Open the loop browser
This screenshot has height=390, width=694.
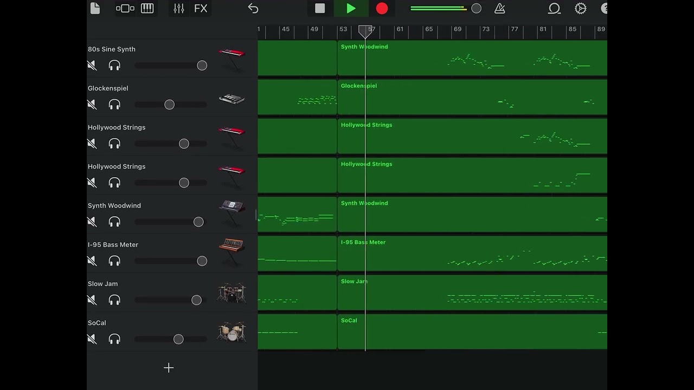tap(554, 8)
